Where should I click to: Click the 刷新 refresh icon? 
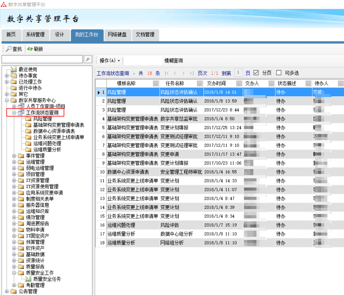tap(30, 49)
